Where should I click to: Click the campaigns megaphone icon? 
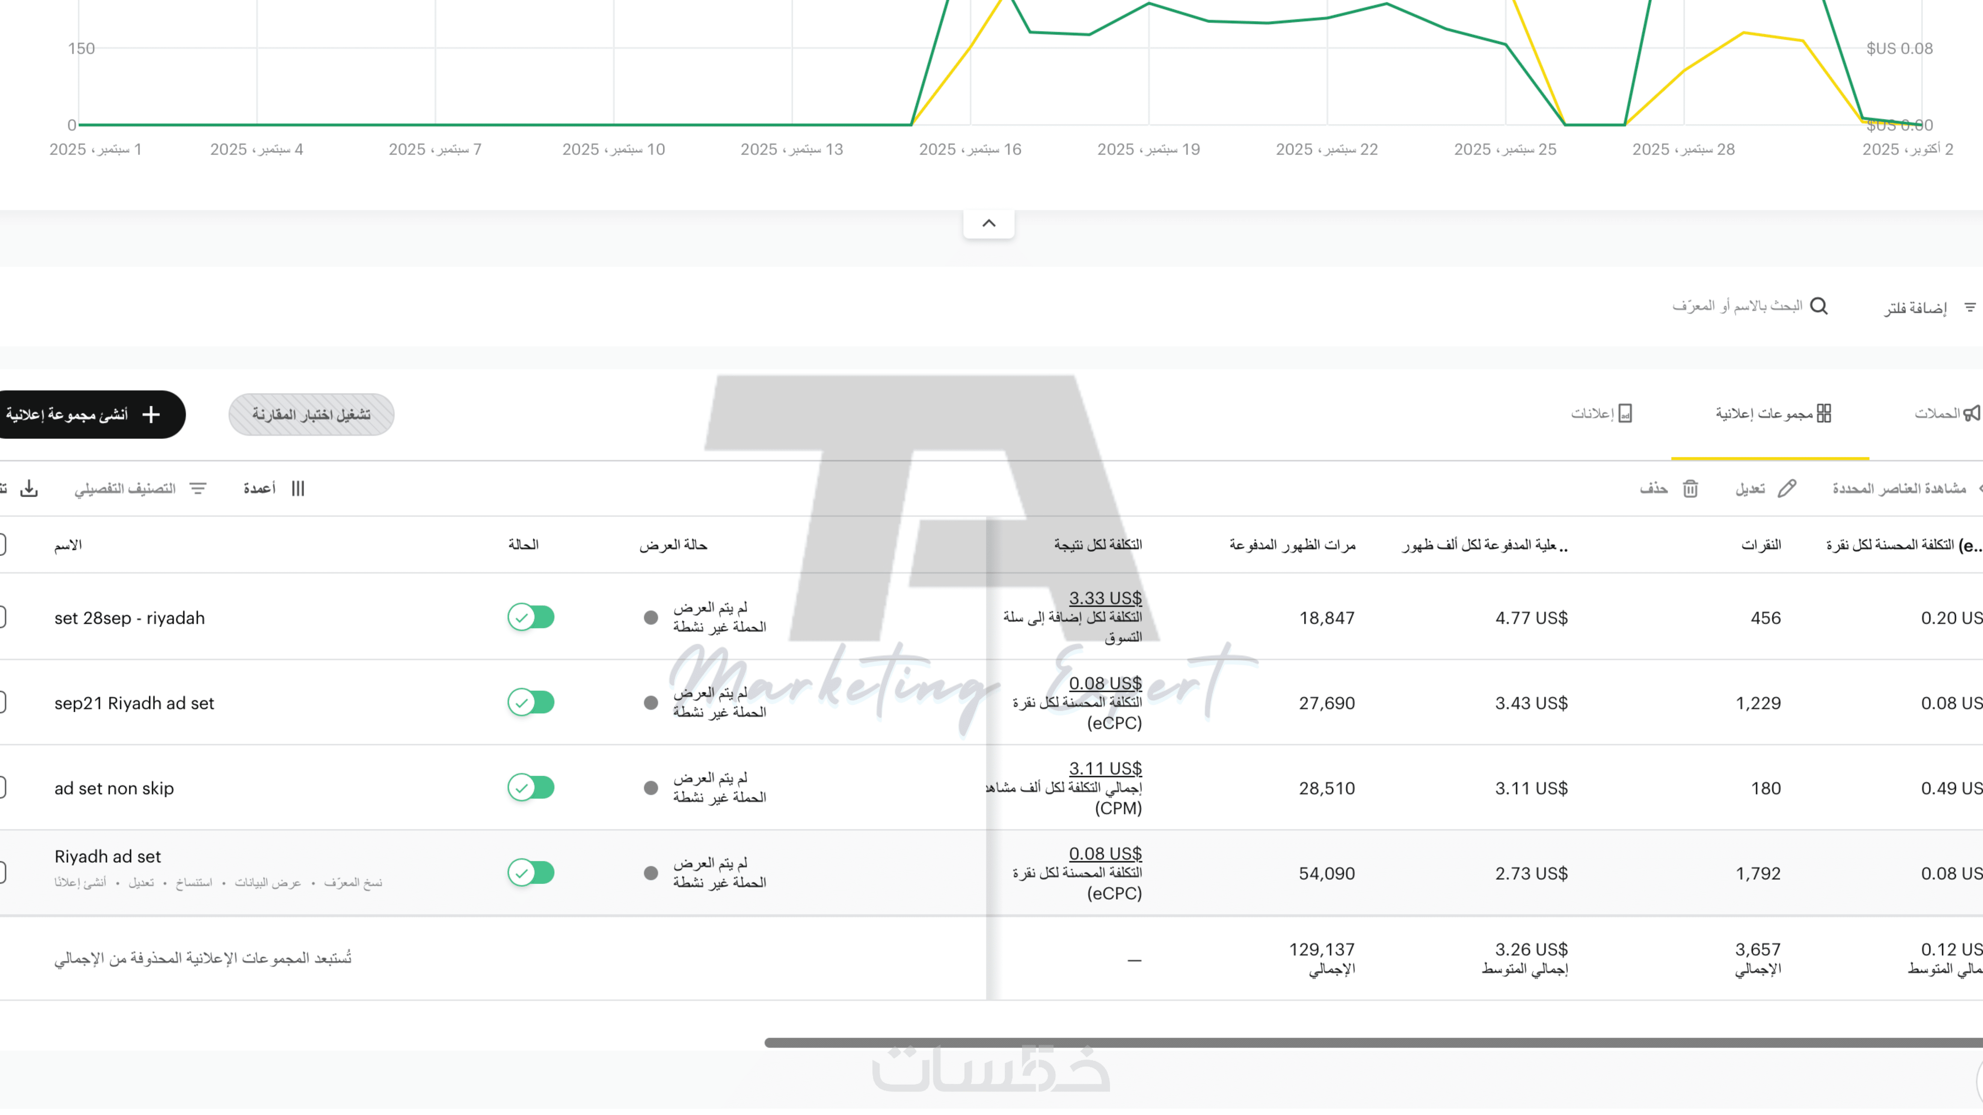(x=1971, y=414)
